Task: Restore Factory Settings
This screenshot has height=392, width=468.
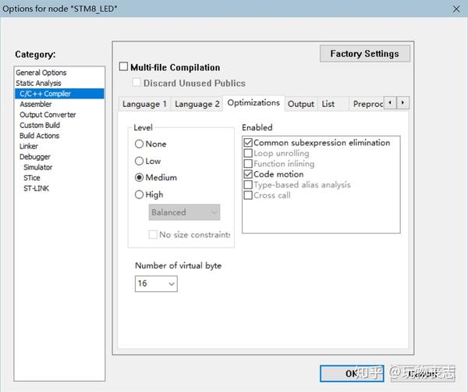Action: tap(365, 54)
